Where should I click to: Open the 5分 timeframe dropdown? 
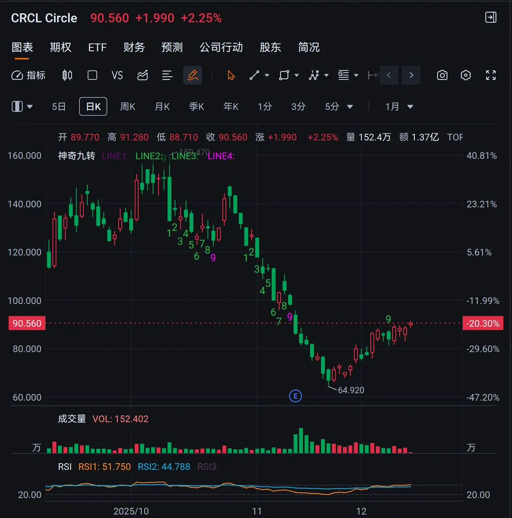tap(339, 106)
